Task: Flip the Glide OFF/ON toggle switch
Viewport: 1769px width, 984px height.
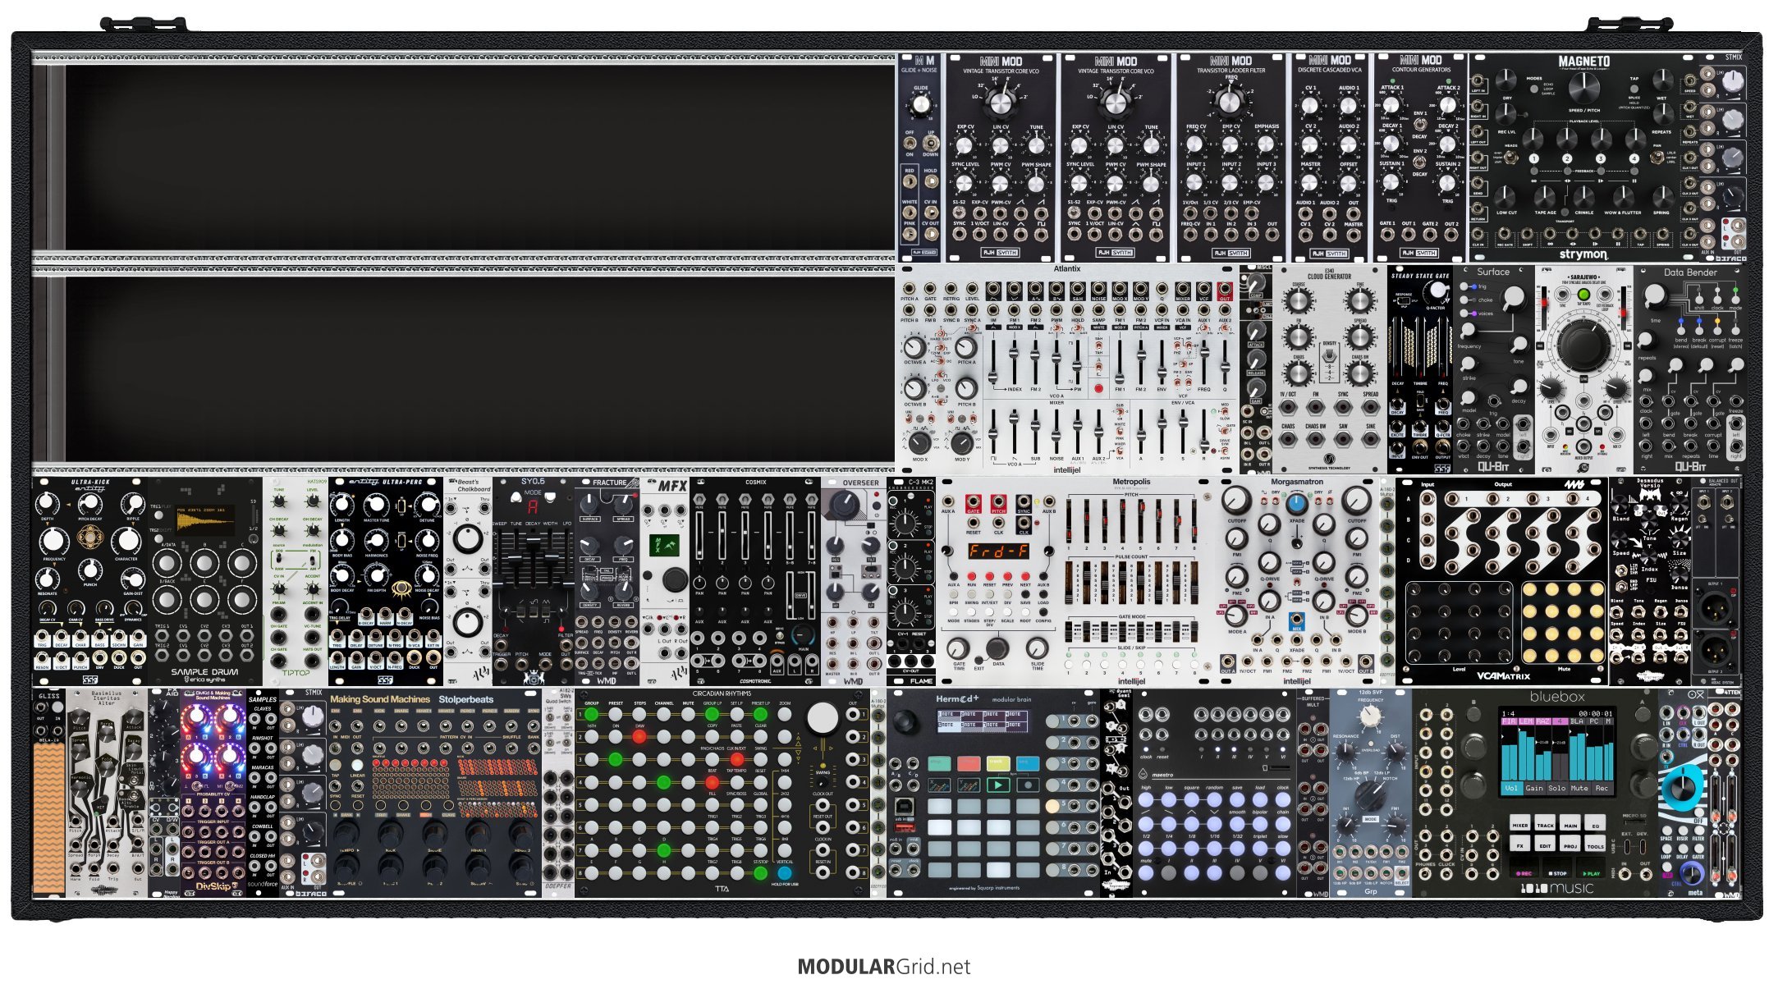Action: 910,143
